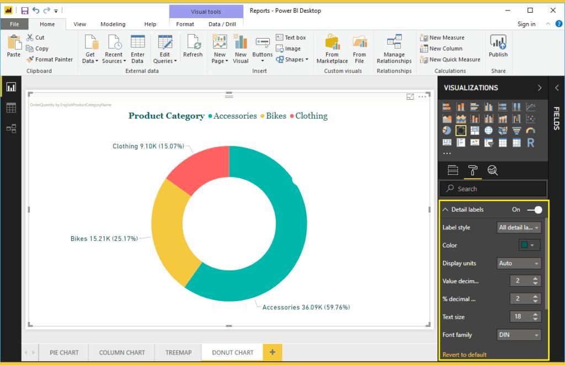Open the Display units dropdown
The image size is (565, 365).
point(519,263)
